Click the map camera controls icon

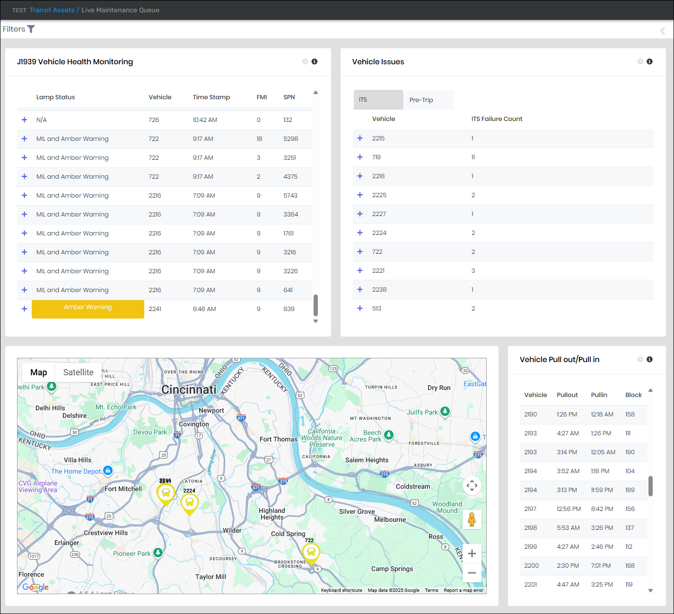point(472,485)
